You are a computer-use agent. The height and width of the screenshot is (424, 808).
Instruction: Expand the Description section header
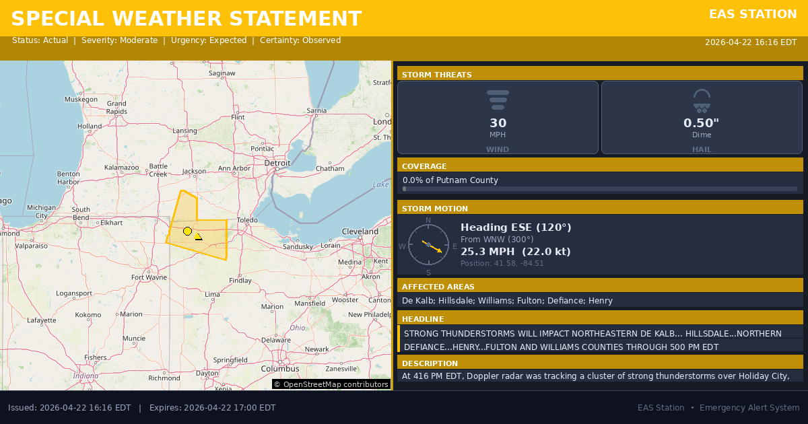(x=600, y=363)
